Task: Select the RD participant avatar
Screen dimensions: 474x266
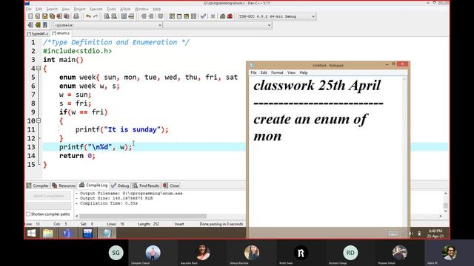Action: (x=350, y=253)
